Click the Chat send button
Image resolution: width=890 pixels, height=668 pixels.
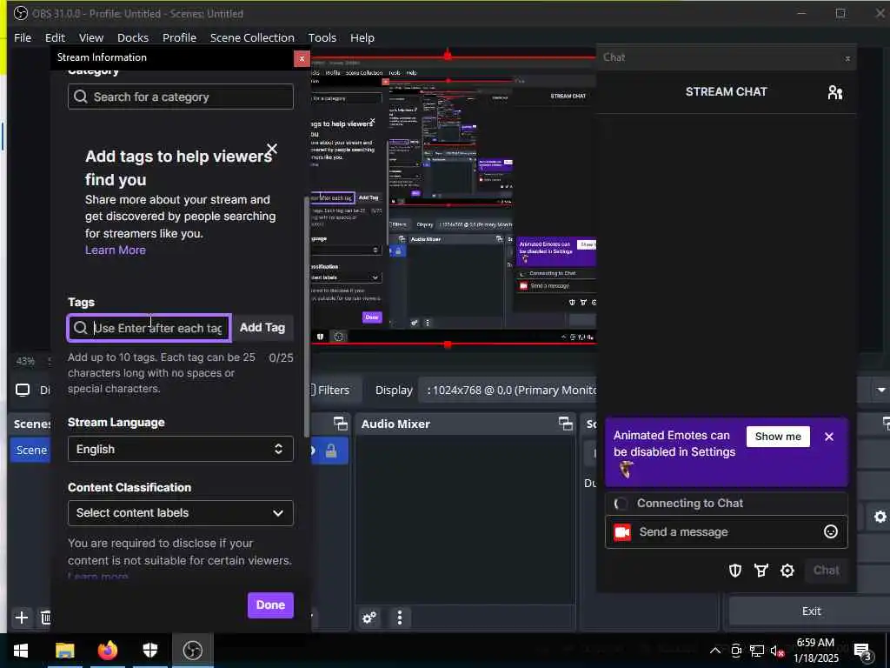(826, 571)
